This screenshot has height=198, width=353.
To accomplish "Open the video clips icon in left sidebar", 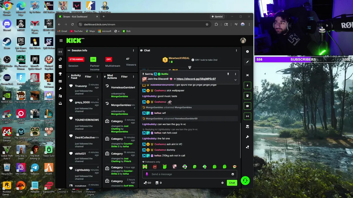I will 60,81.
